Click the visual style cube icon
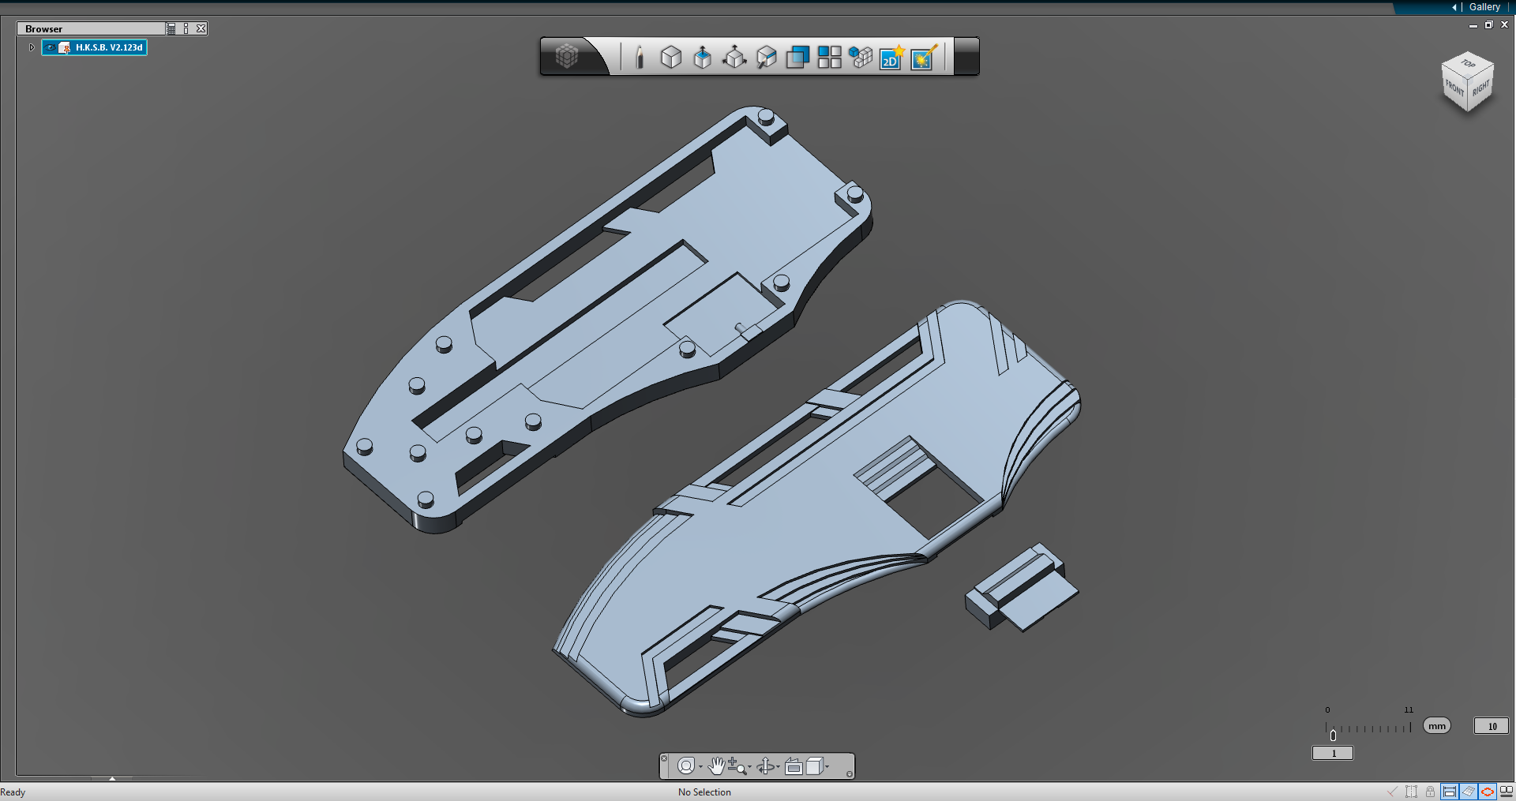Viewport: 1516px width, 801px height. click(x=814, y=765)
